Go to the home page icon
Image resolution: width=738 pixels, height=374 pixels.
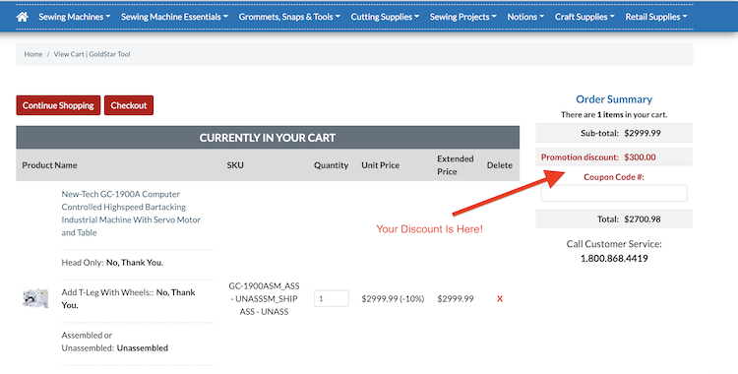point(22,17)
